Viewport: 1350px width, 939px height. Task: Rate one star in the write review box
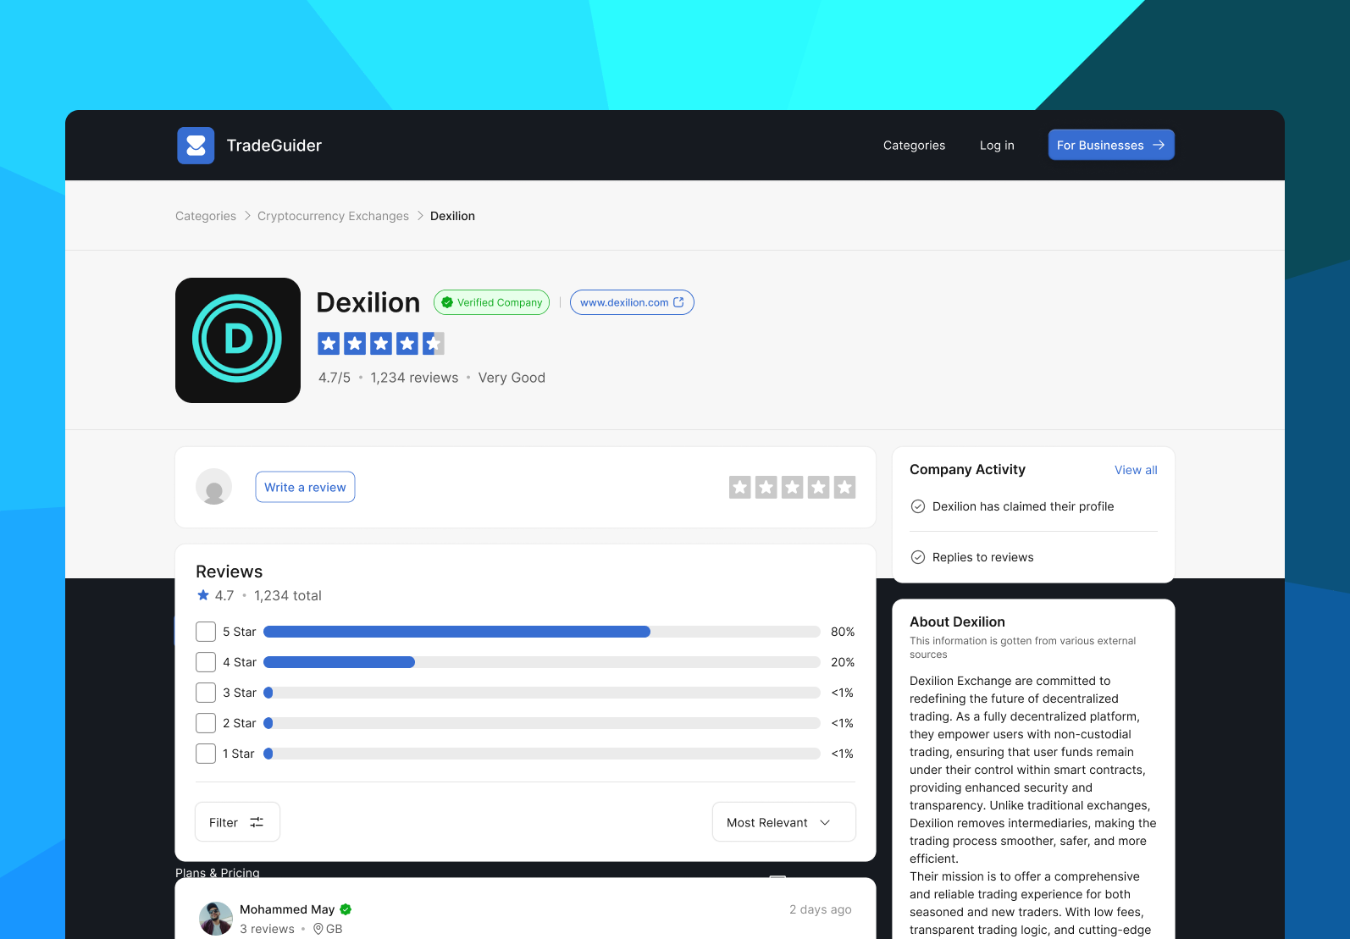pos(740,487)
